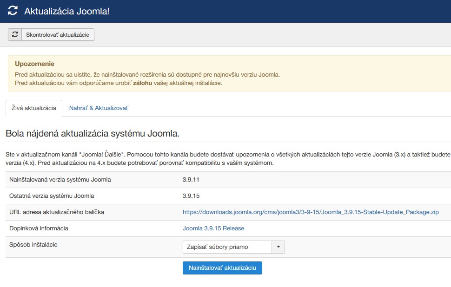Click the Spôsob inštalácie label
The height and width of the screenshot is (287, 451).
[x=33, y=244]
